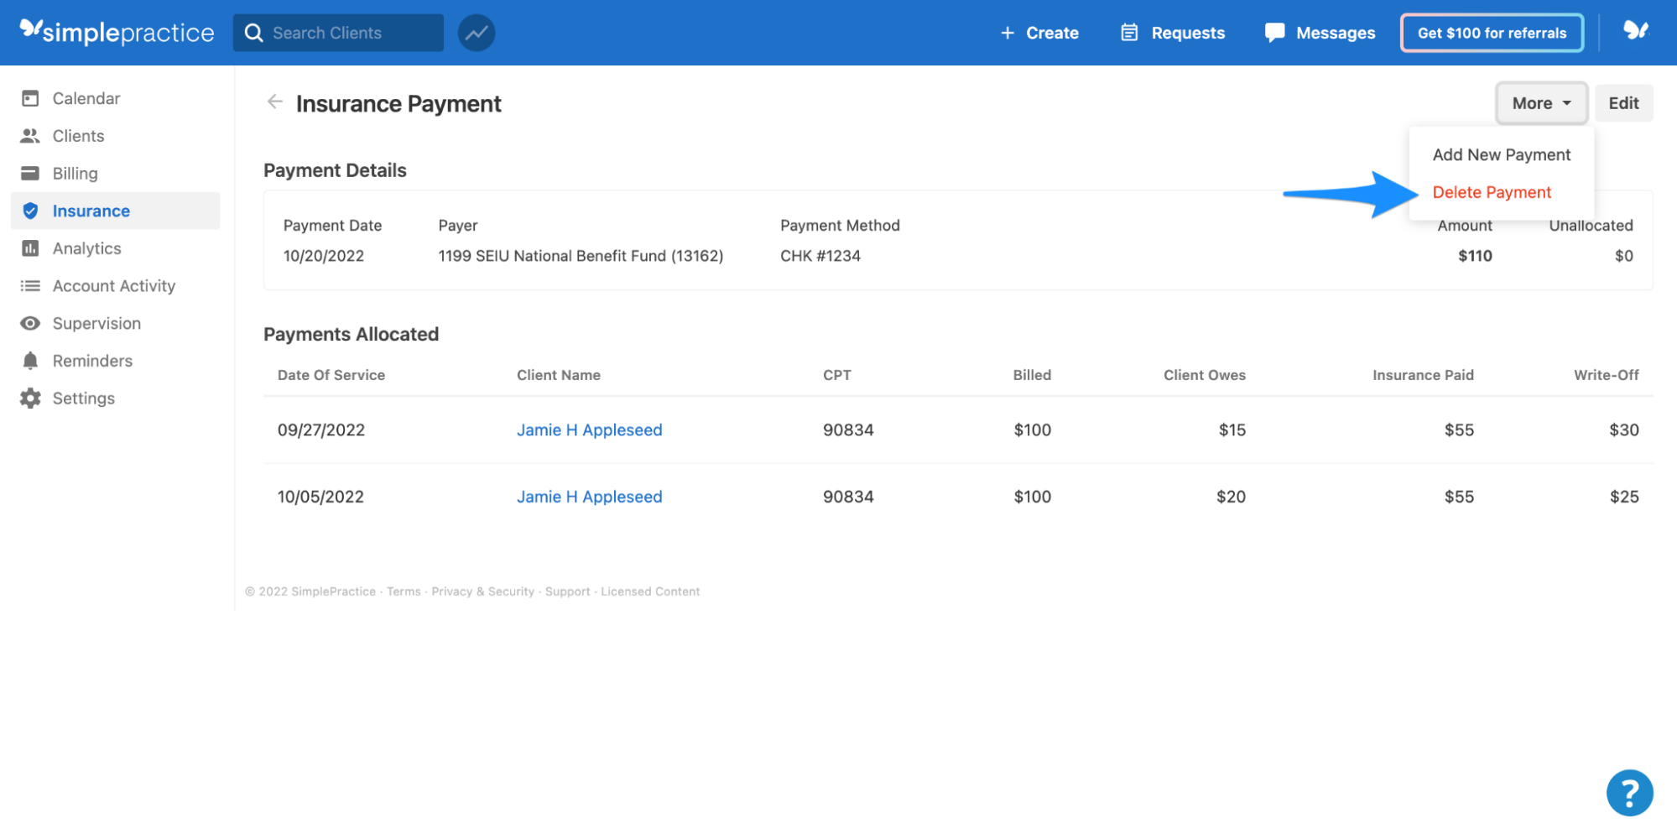Click the Billing card icon
The image size is (1677, 839).
click(x=30, y=173)
